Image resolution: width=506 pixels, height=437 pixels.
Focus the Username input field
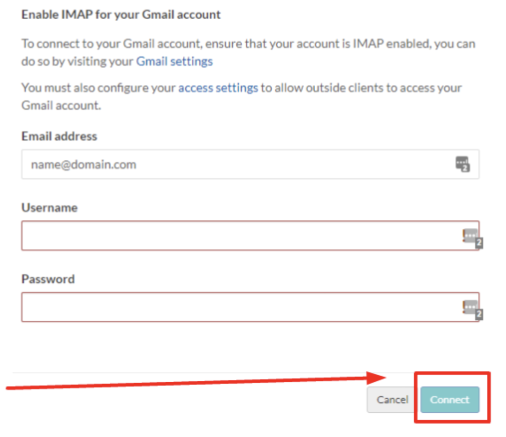tap(250, 236)
